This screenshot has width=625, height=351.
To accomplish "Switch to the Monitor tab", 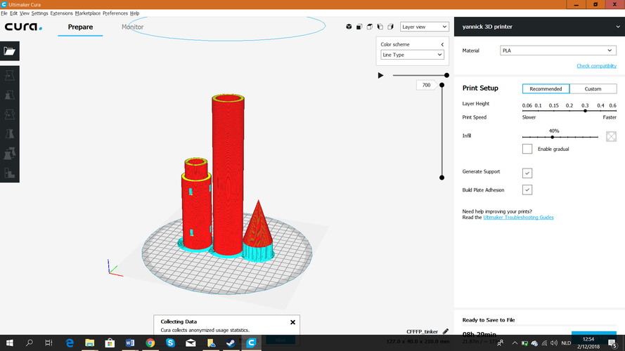I will tap(132, 27).
